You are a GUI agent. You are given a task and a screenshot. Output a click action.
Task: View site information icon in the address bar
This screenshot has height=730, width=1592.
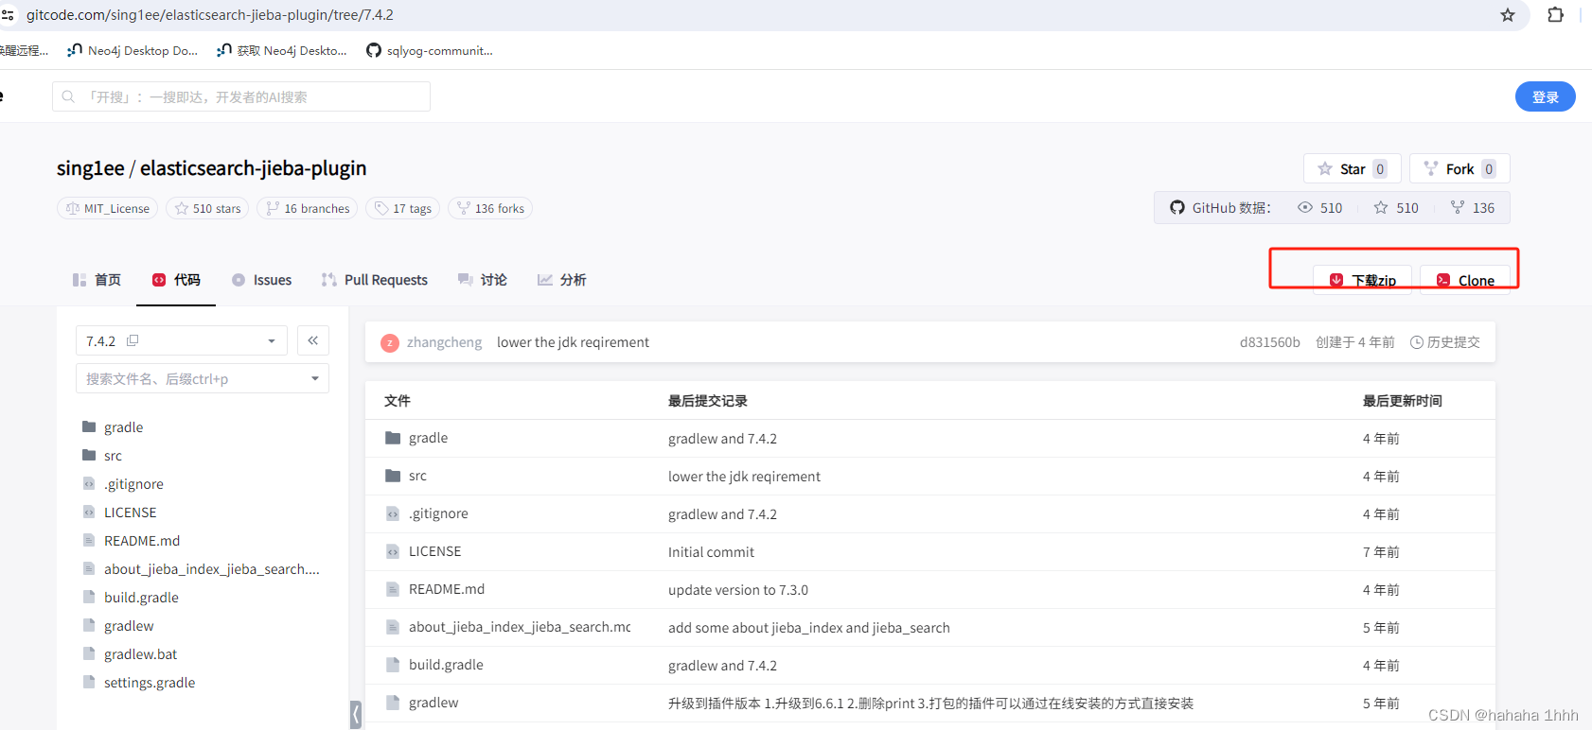tap(8, 15)
